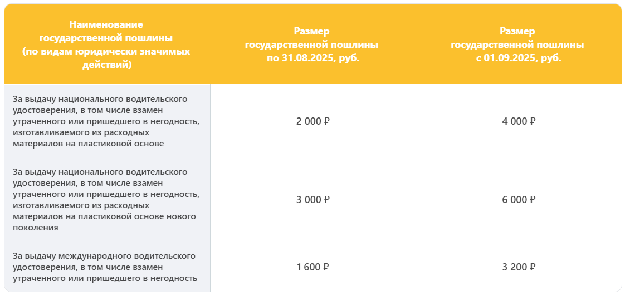Image resolution: width=625 pixels, height=296 pixels.
Task: Select the '3 200 ₽' fee cell
Action: tap(519, 267)
